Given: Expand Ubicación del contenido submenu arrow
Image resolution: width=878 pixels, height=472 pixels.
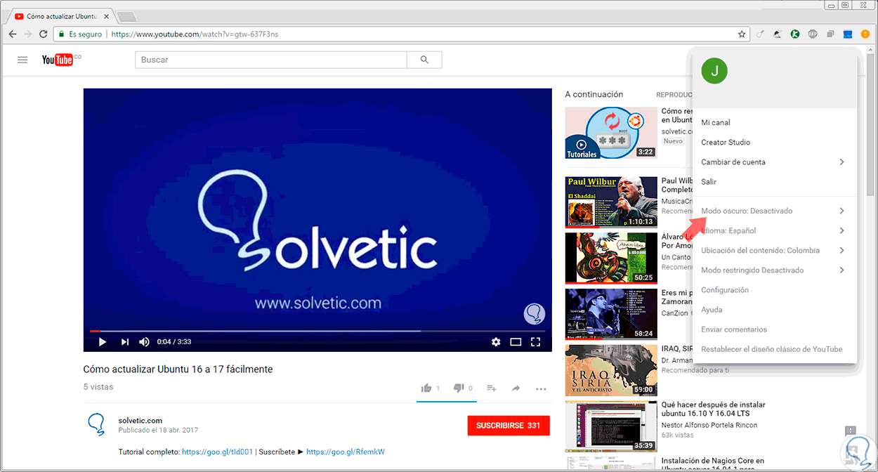Looking at the screenshot, I should 841,250.
